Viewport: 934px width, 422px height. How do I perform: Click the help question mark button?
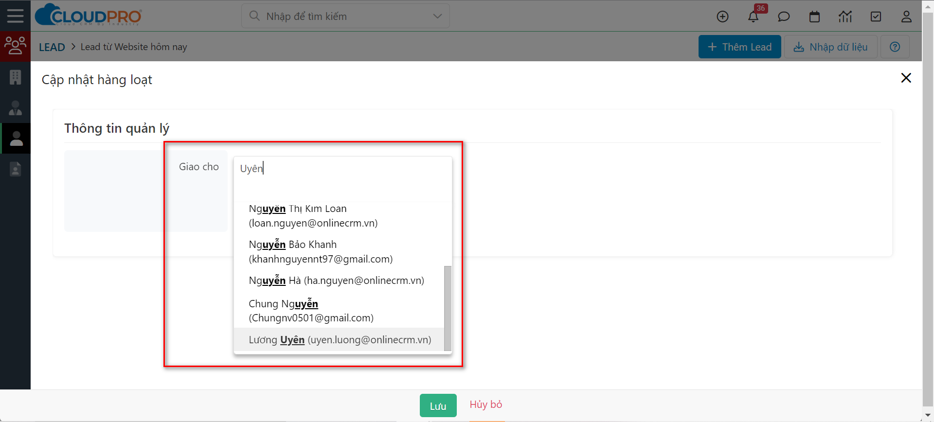point(895,47)
